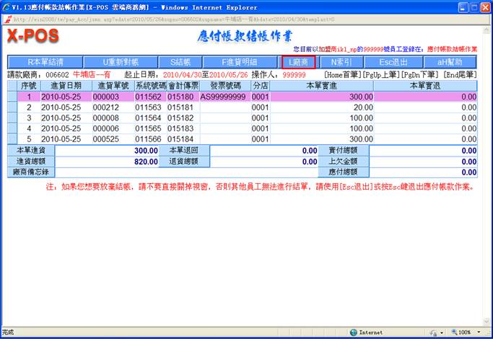Screen dimensions: 493x339
Task: Click the IE page icon in title bar
Action: [6, 6]
